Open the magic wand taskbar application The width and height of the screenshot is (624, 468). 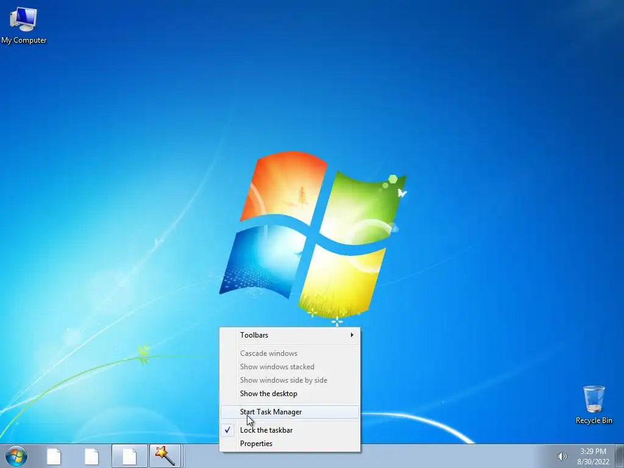click(x=165, y=456)
